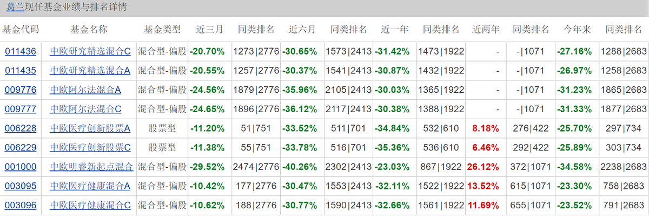Viewport: 649px width, 219px height.
Task: Open fund code 009776 link
Action: click(21, 90)
